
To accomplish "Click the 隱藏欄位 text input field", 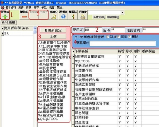I will 123,43.
